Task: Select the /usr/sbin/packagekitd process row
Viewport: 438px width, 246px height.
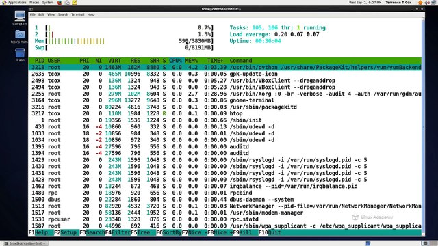Action: tap(225, 107)
